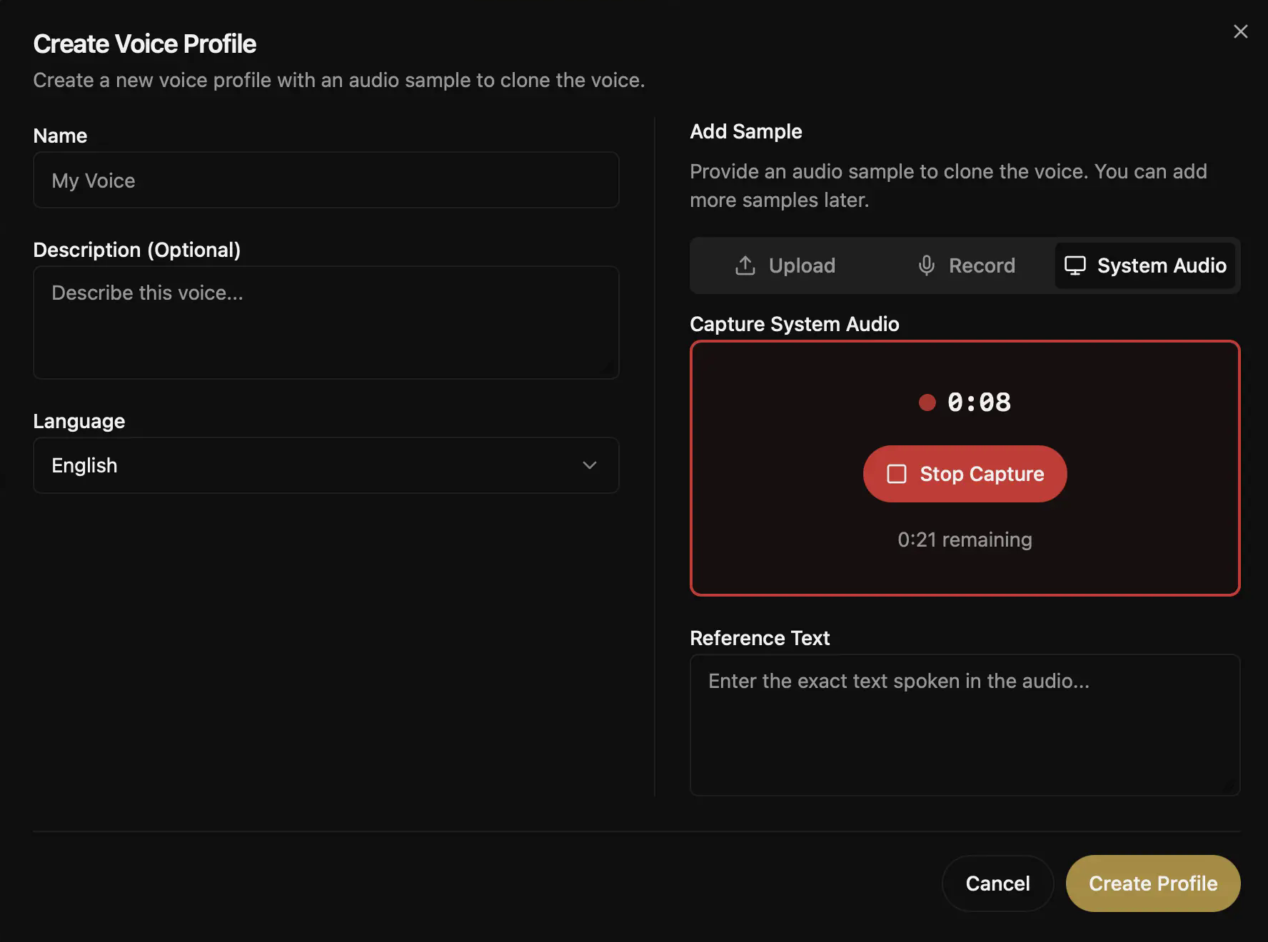Click into the Description text area

coord(326,323)
